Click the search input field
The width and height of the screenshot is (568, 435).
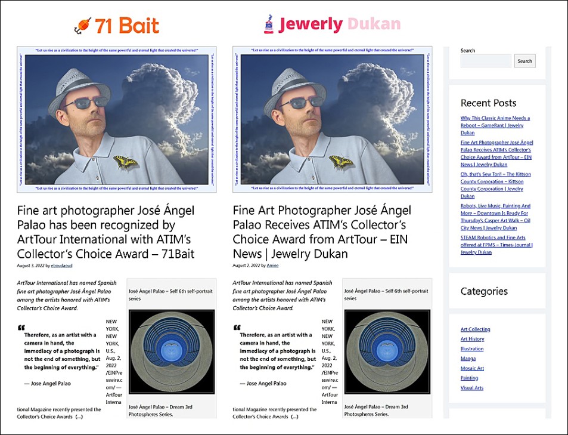[x=486, y=61]
